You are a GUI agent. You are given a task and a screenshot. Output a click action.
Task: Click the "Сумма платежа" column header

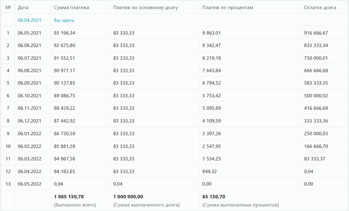coord(72,8)
